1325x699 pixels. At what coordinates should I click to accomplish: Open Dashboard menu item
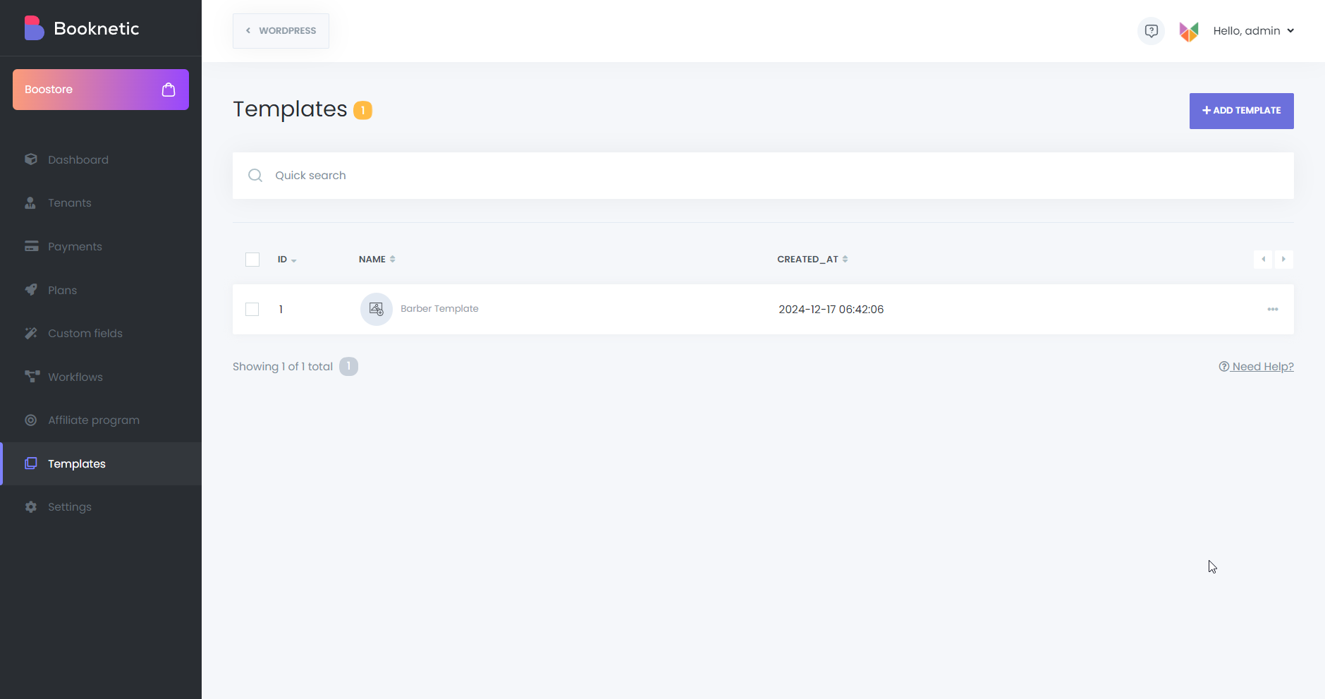(x=101, y=159)
